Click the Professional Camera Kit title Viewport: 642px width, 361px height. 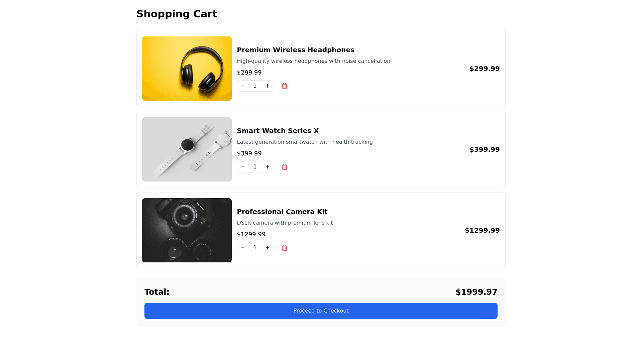(282, 212)
